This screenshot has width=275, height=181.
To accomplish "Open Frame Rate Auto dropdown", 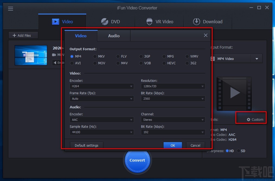I will click(x=102, y=99).
